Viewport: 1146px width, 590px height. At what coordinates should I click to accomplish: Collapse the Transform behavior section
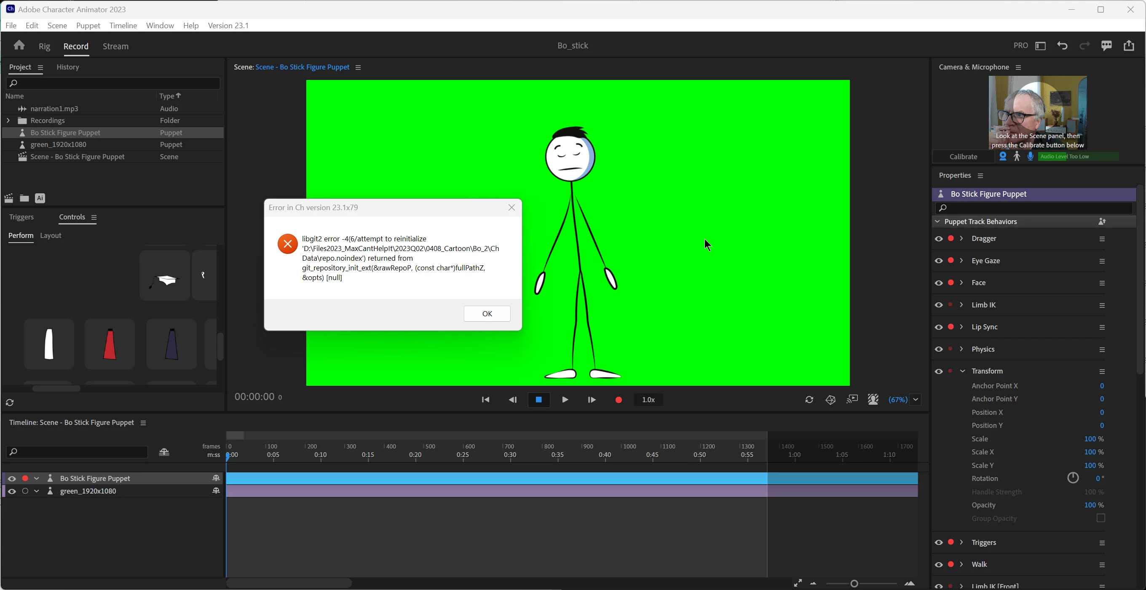[962, 371]
